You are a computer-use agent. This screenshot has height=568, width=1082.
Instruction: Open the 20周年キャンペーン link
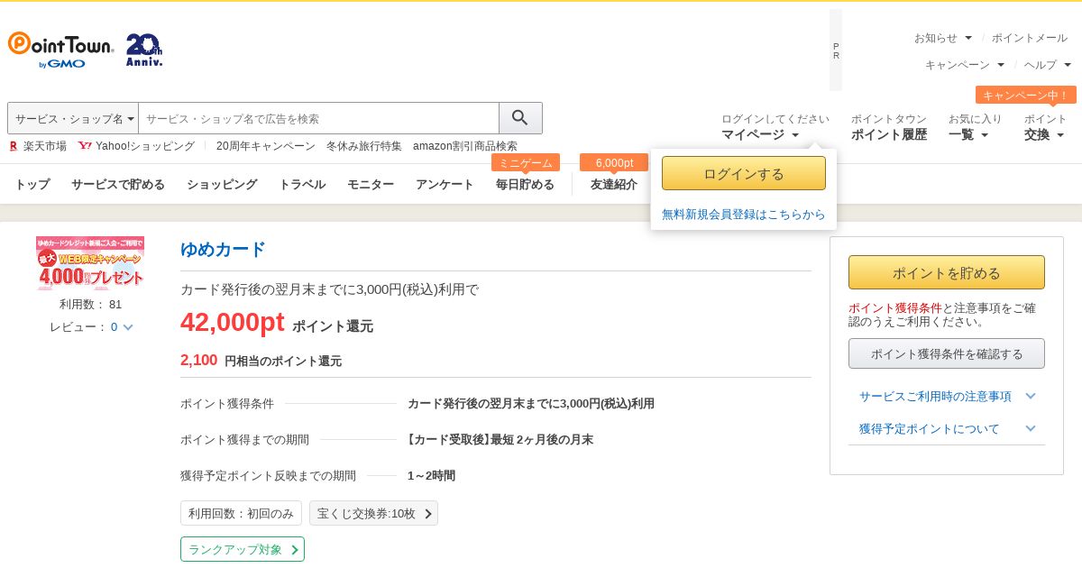click(266, 146)
